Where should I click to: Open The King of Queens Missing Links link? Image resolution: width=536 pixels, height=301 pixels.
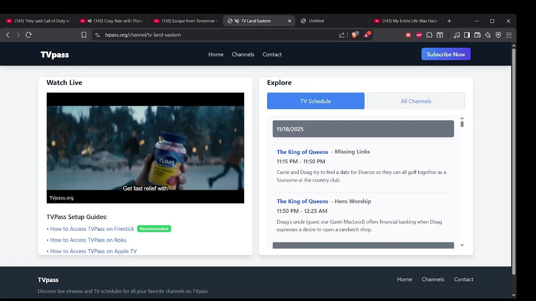[x=302, y=152]
